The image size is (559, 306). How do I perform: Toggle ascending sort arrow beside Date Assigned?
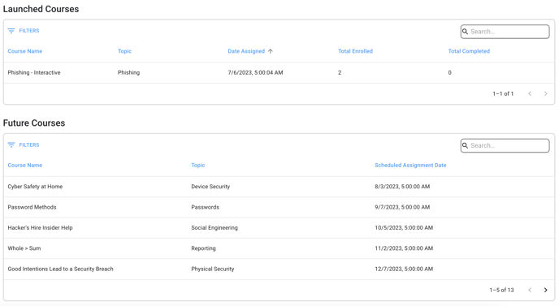[x=271, y=51]
